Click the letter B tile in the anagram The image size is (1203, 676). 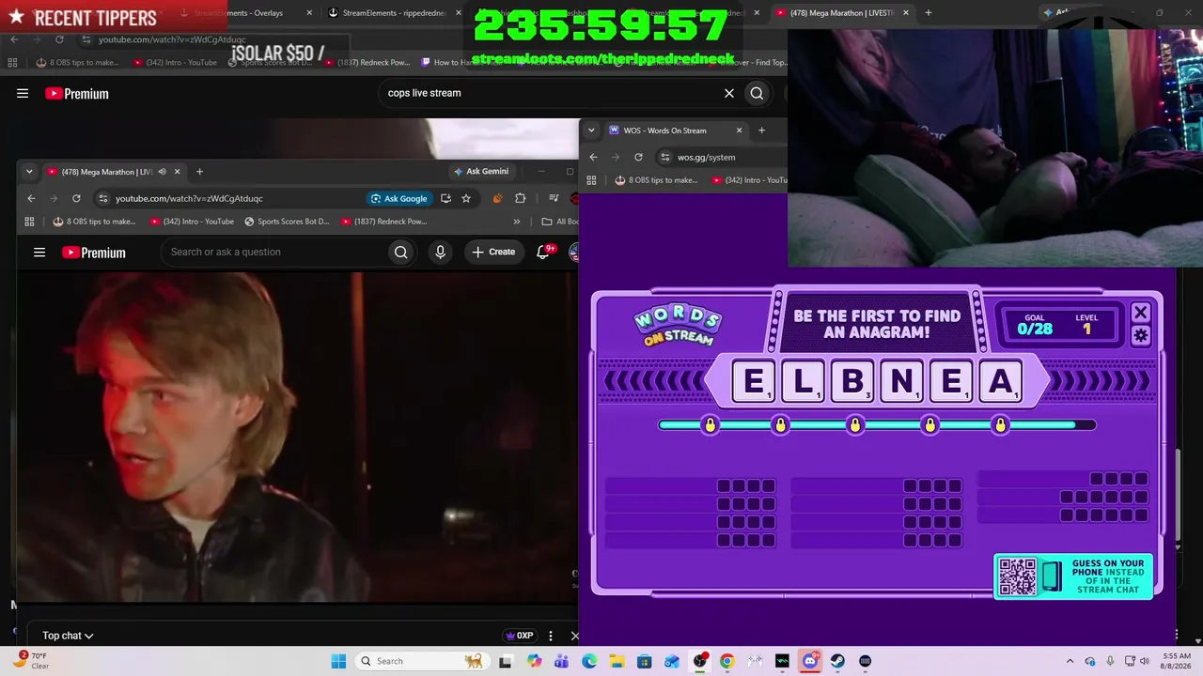(x=852, y=382)
